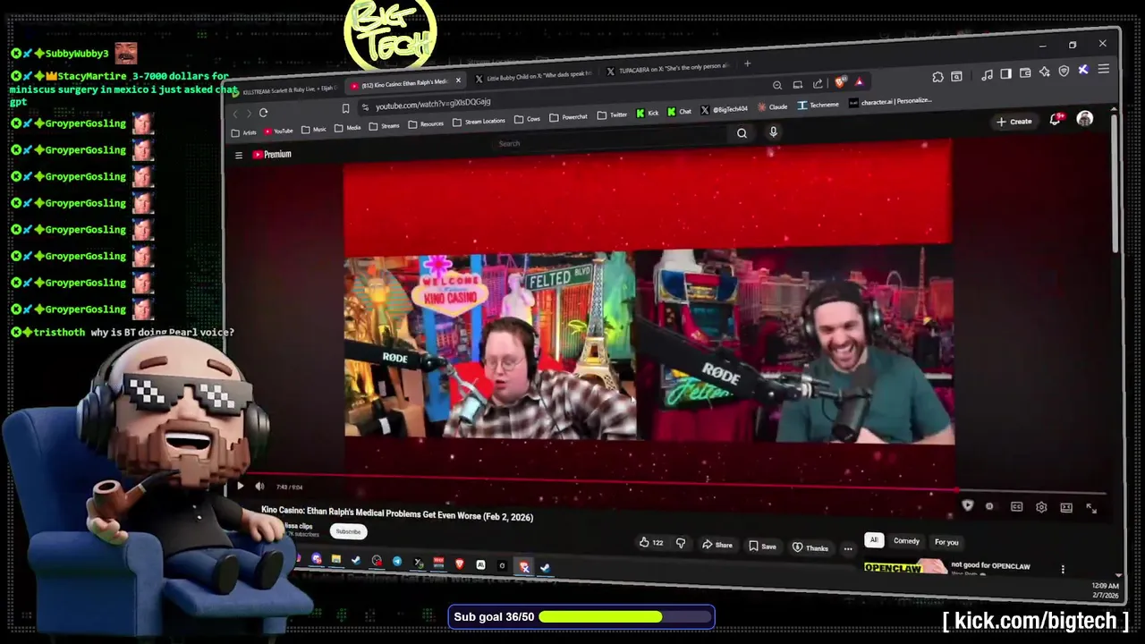
Task: Toggle closed captions CC button
Action: click(x=1016, y=507)
